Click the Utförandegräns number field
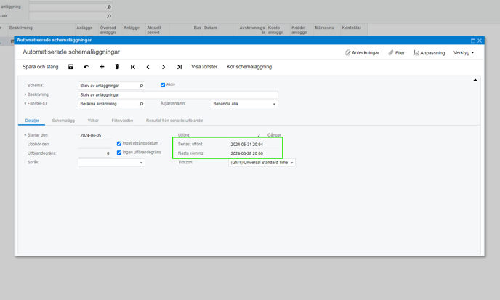This screenshot has width=500, height=300. point(94,153)
